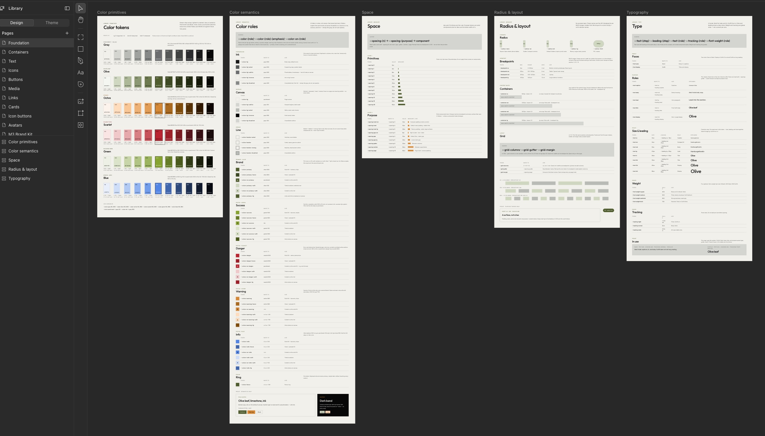Choose the Frame tool with dashed corners
The image size is (765, 436).
point(81,37)
